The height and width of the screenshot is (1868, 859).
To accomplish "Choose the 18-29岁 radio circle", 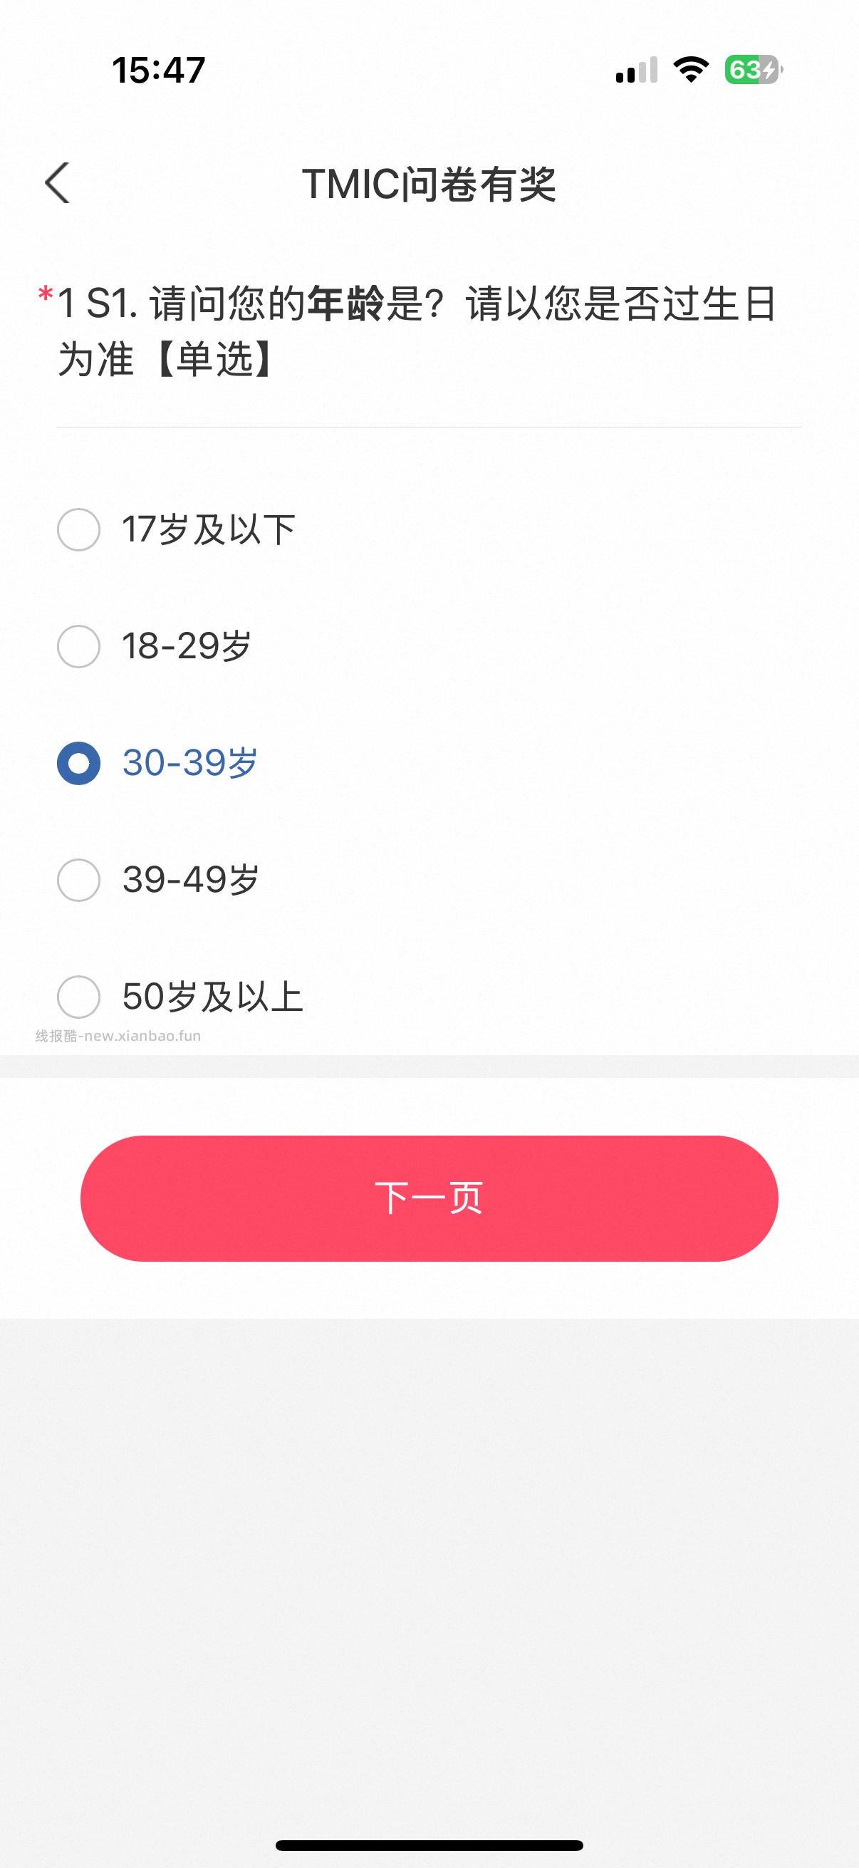I will tap(78, 646).
